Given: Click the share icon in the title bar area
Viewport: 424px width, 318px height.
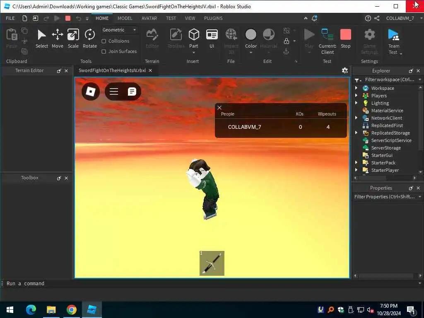Looking at the screenshot, I should point(377,18).
